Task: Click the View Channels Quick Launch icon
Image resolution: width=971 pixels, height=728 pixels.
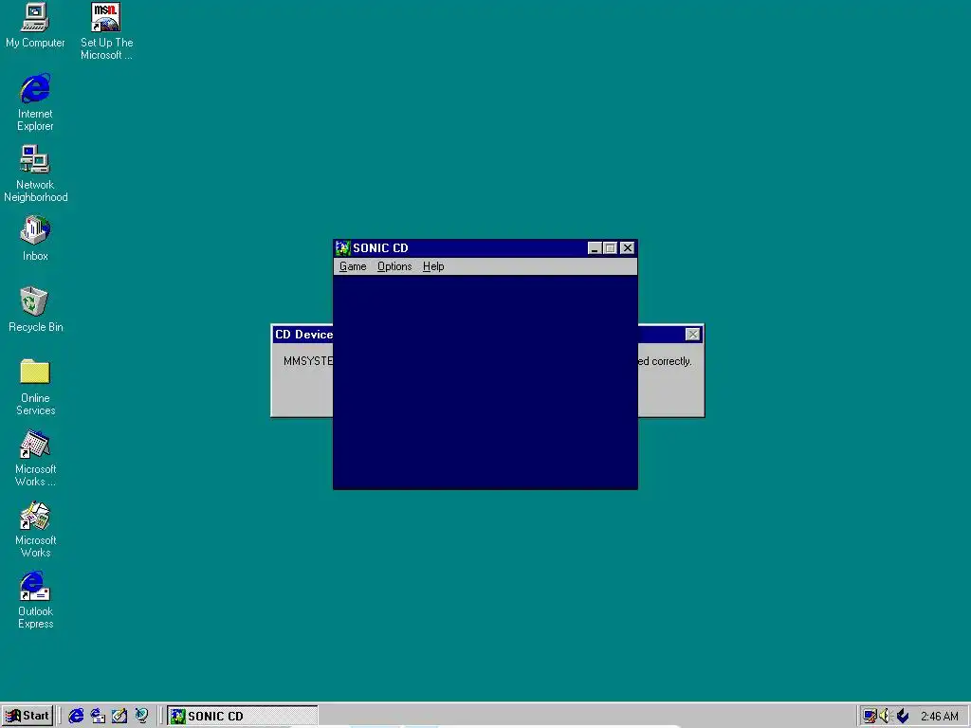Action: coord(142,716)
